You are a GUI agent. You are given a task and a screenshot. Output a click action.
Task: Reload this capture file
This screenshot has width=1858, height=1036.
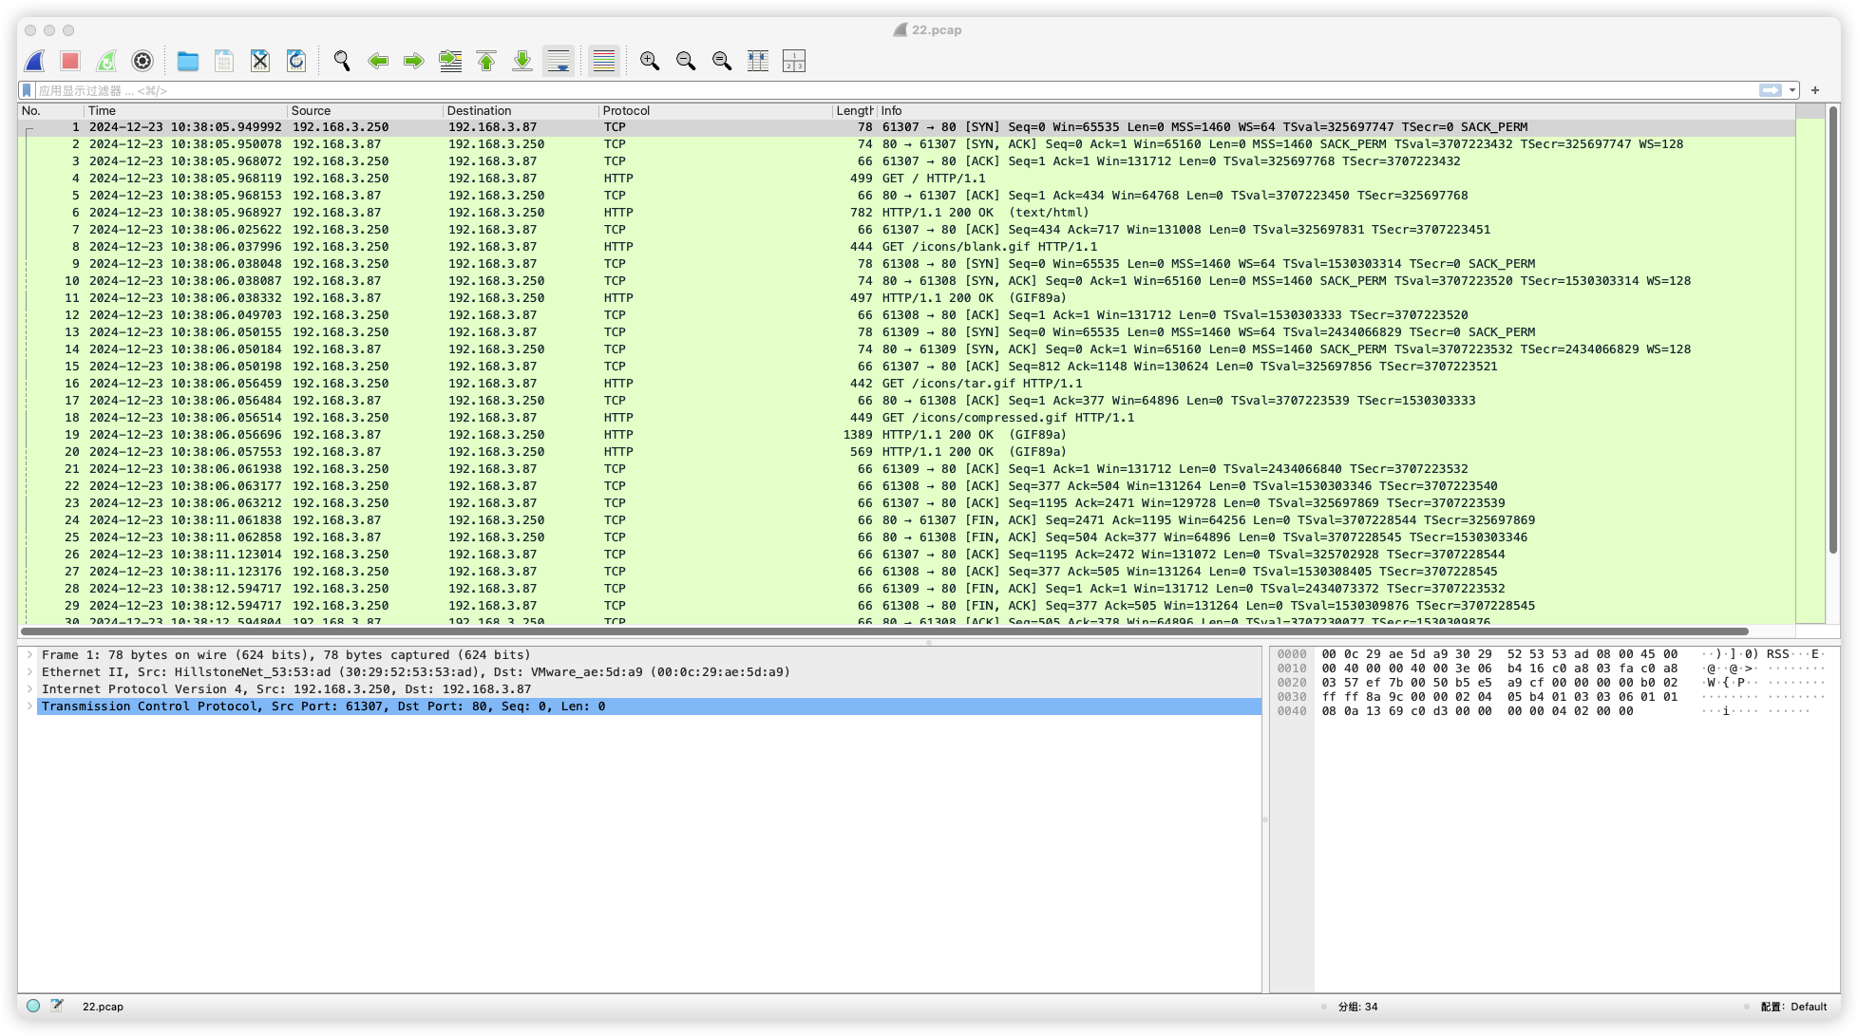(296, 61)
